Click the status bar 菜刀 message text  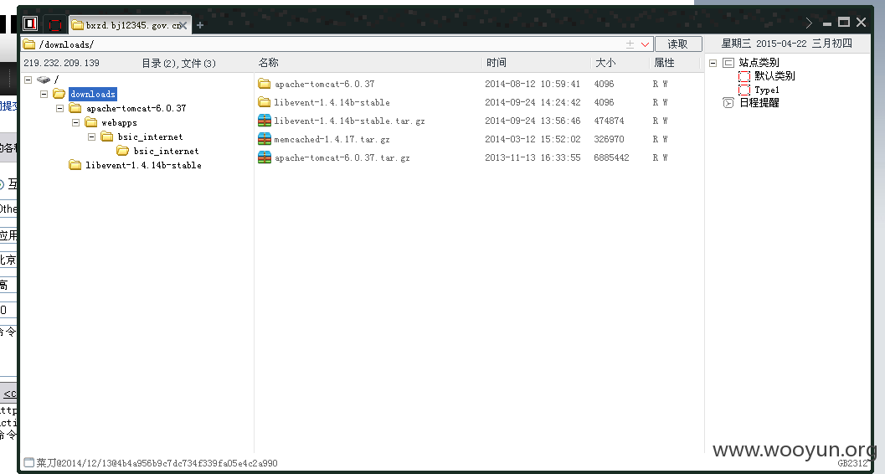pyautogui.click(x=157, y=463)
